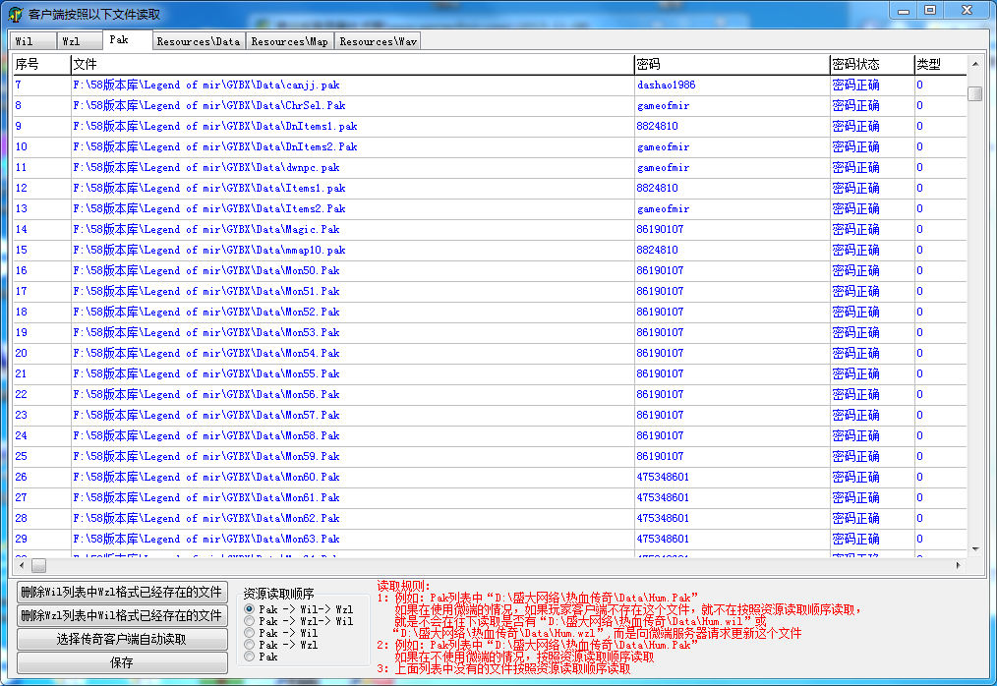Click horizontal scrollbar right arrow
The image size is (997, 686).
tap(958, 565)
